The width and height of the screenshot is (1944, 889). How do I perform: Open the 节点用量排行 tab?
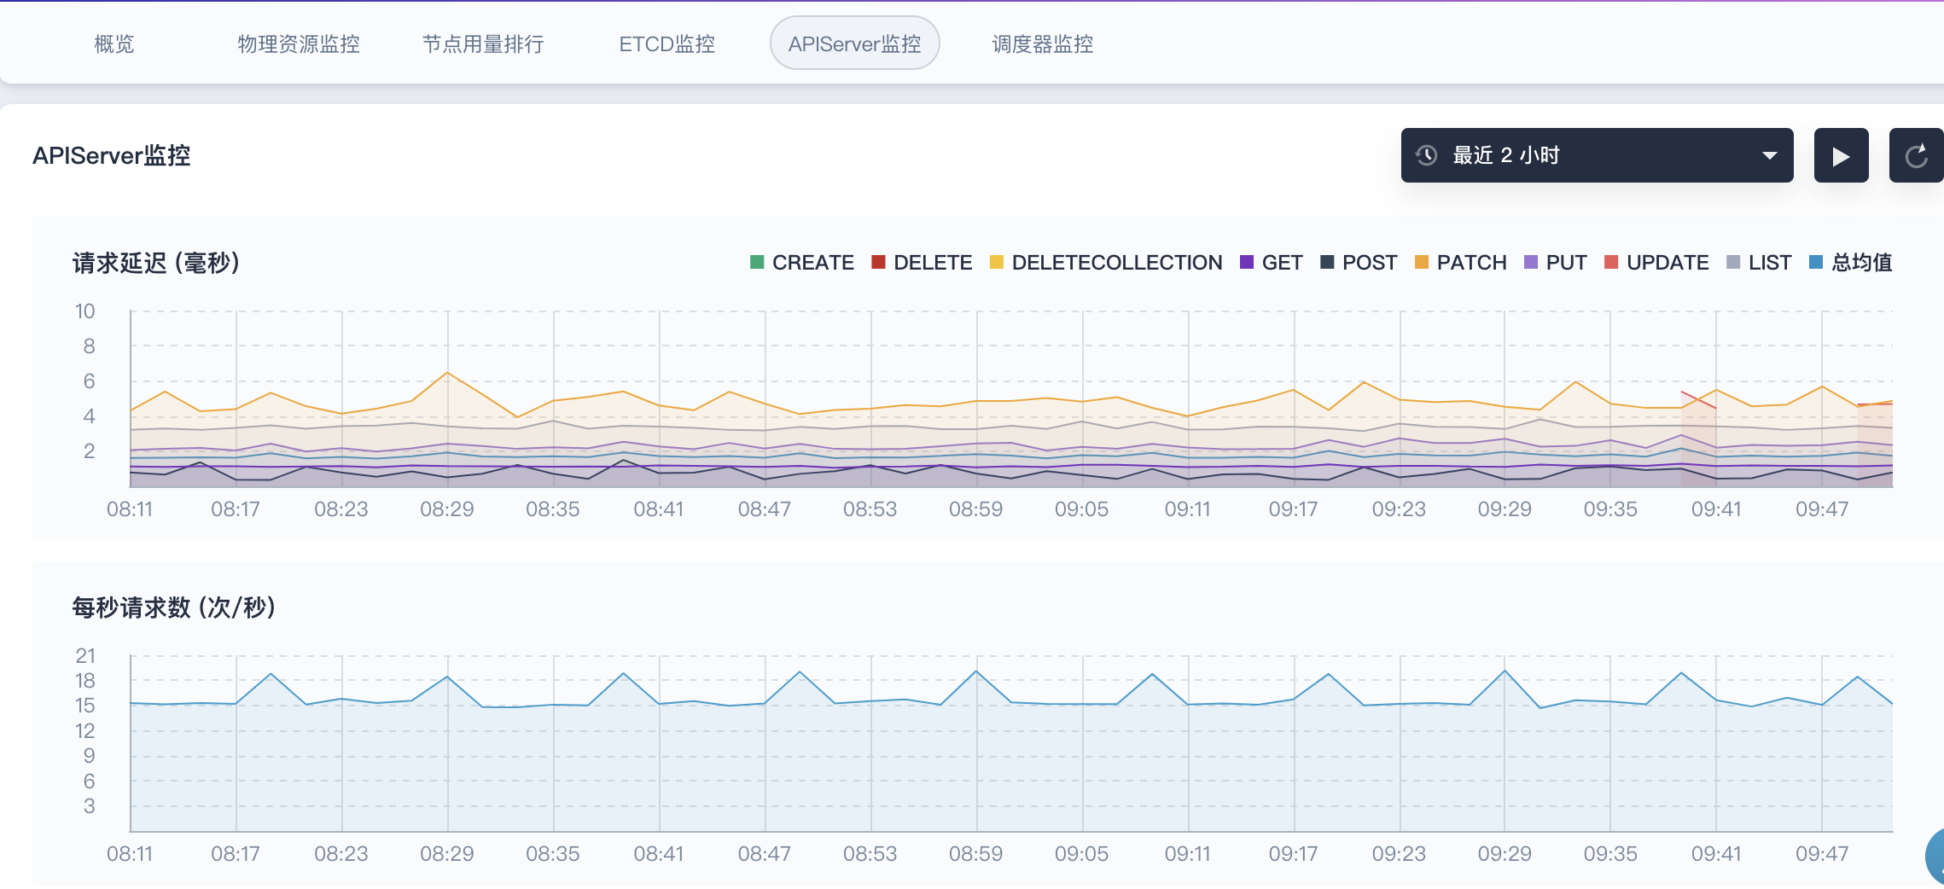click(483, 44)
